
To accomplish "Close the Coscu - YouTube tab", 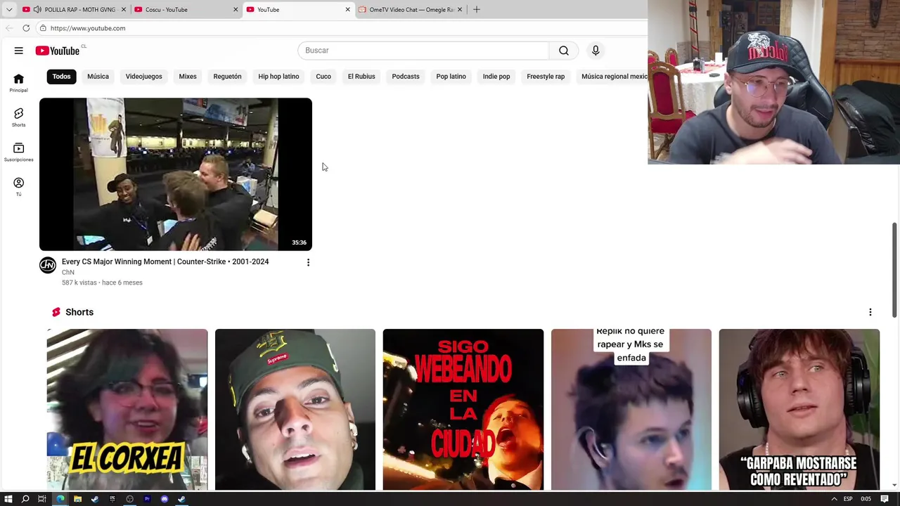I will coord(236,9).
